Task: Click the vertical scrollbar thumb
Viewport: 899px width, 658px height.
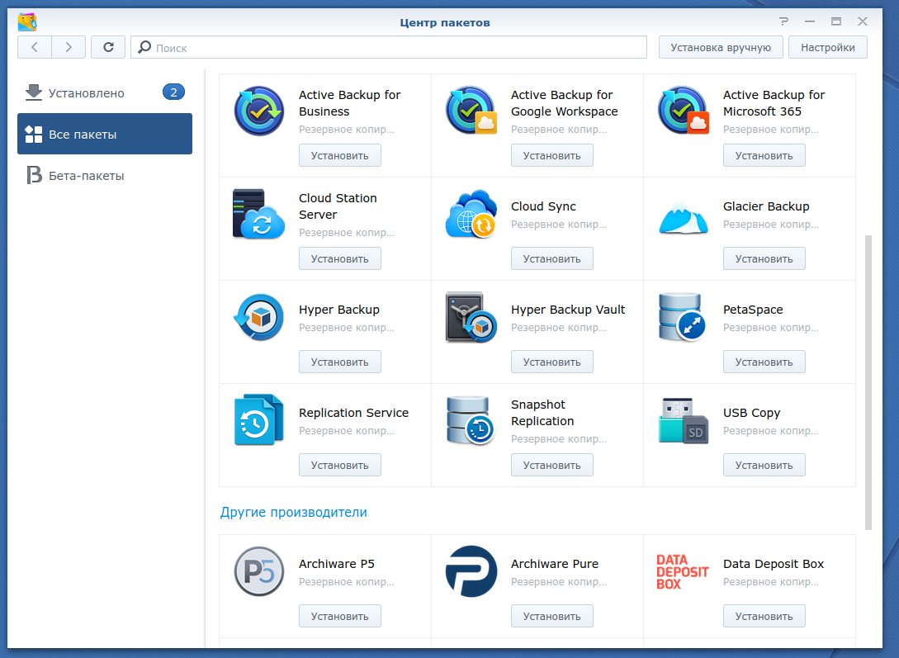Action: point(868,382)
